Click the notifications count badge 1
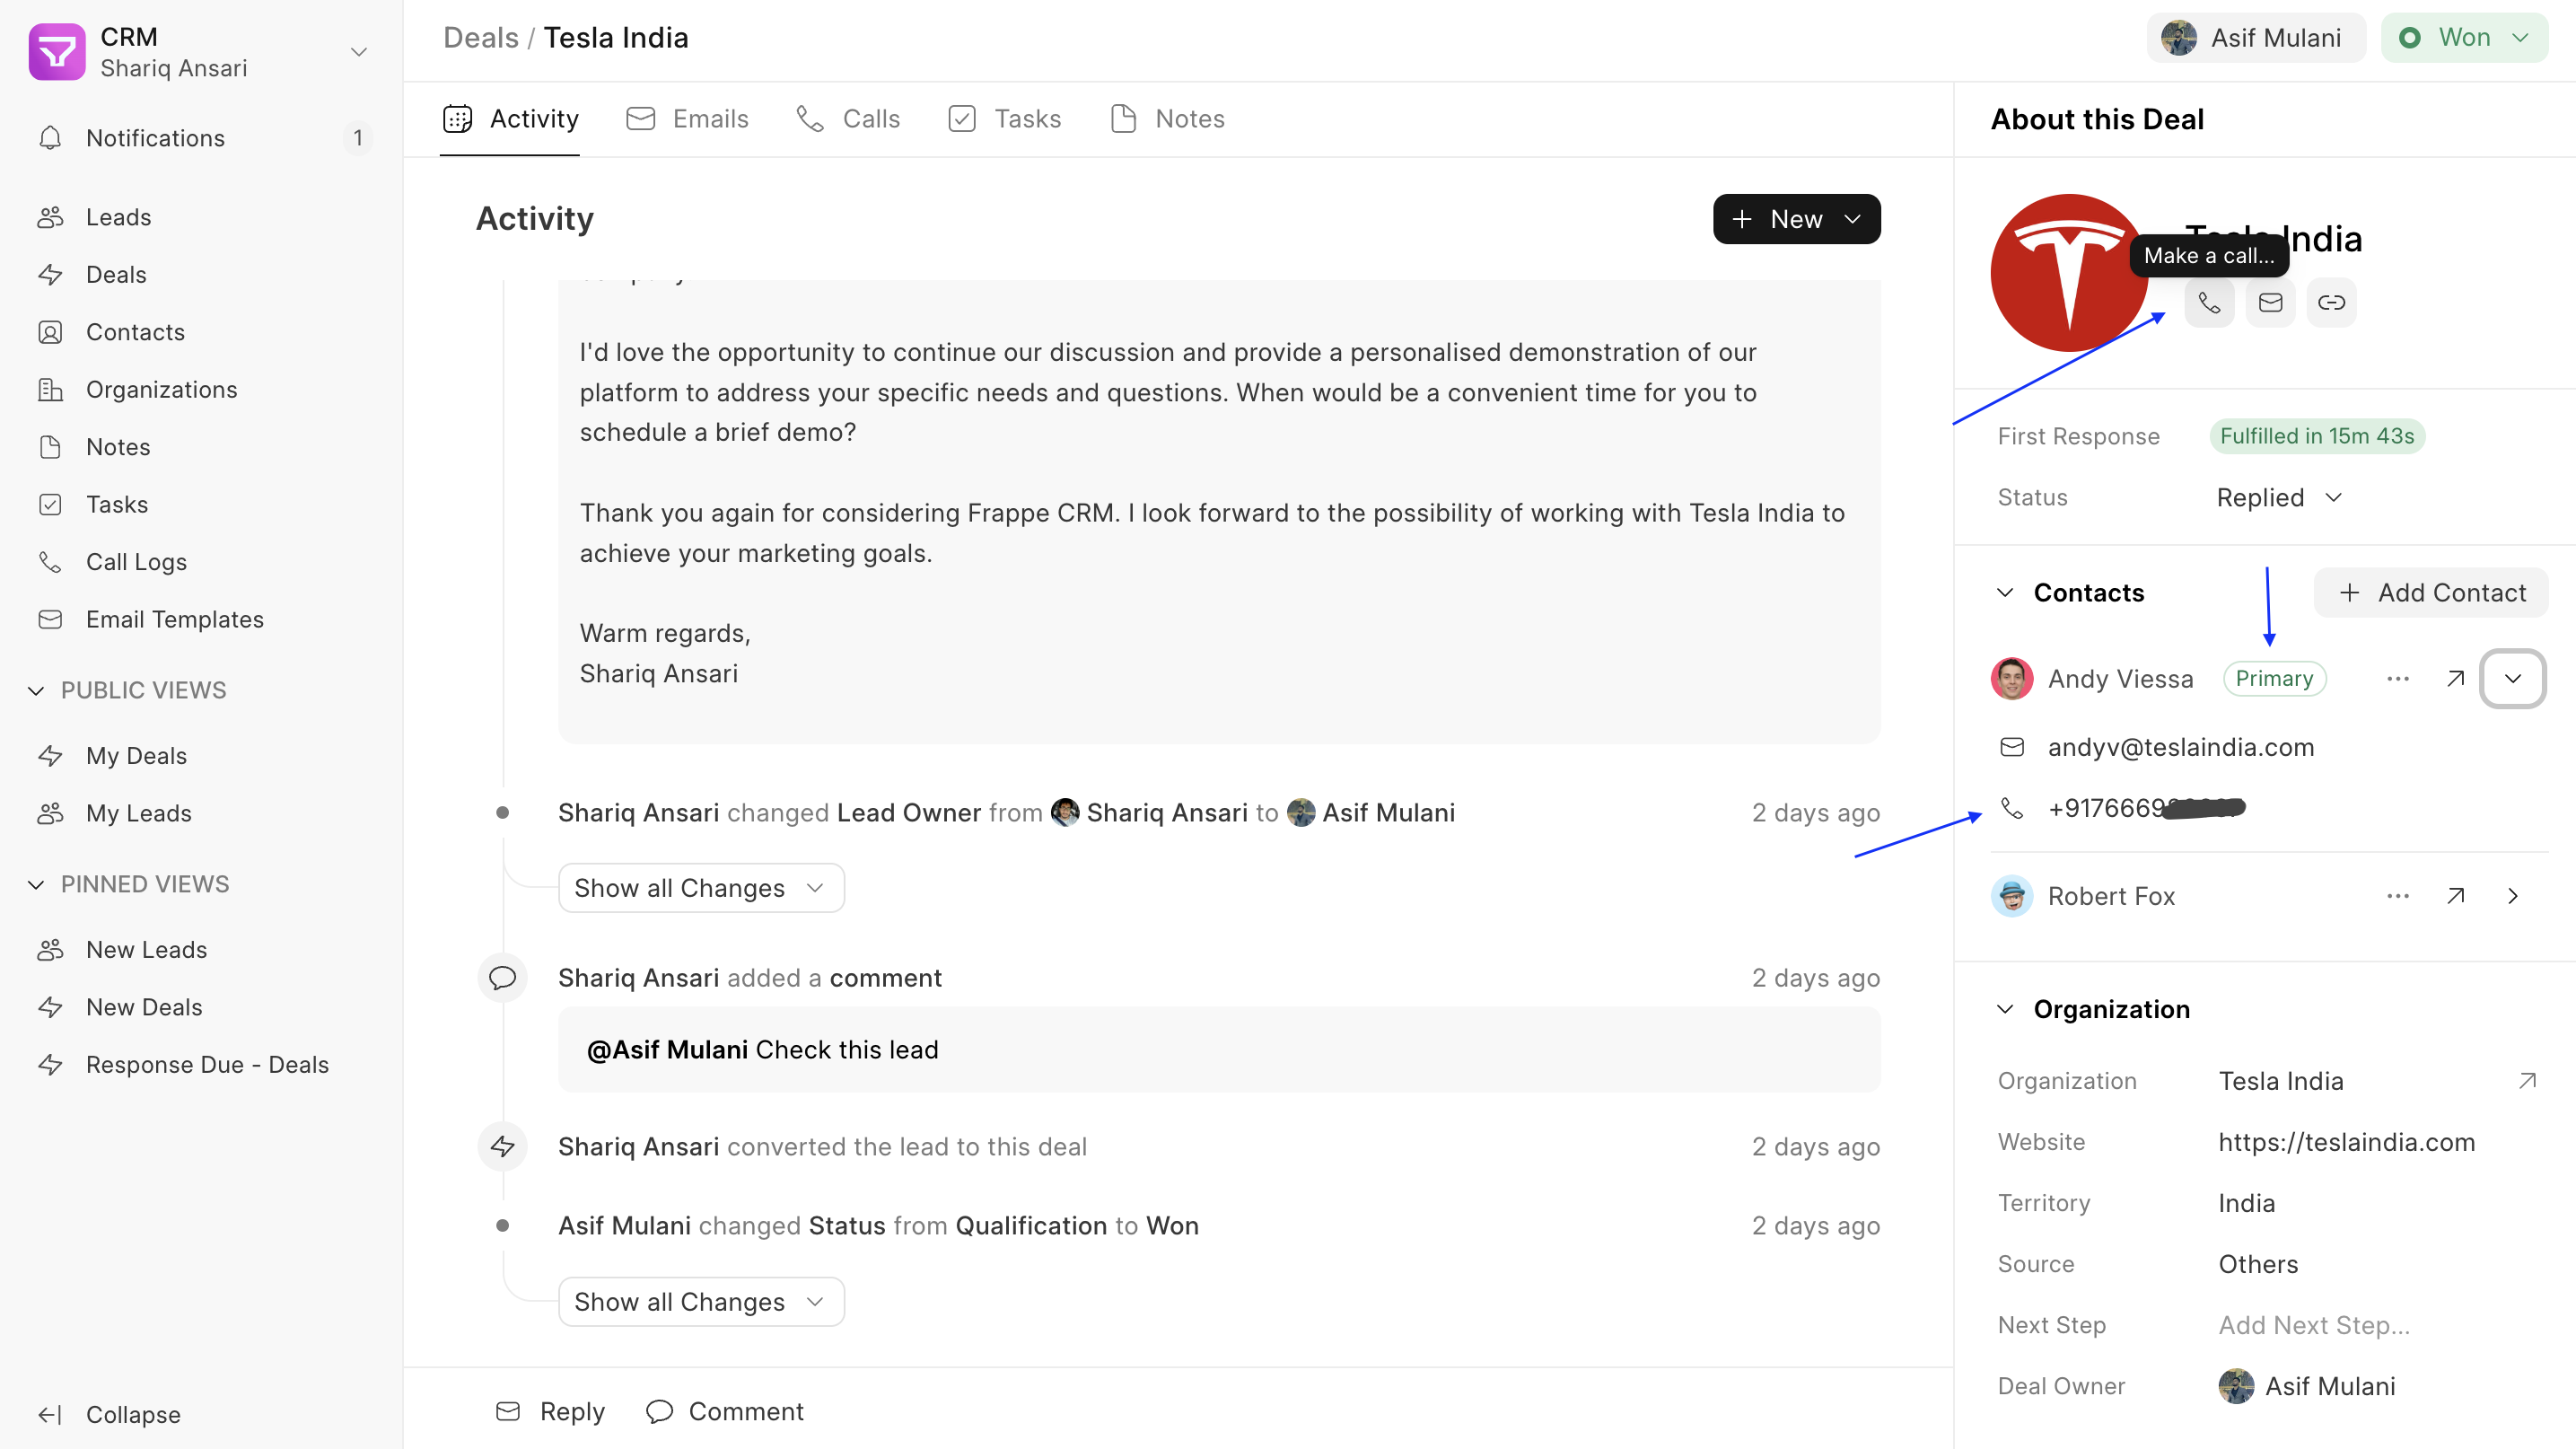This screenshot has height=1449, width=2576. click(x=357, y=138)
